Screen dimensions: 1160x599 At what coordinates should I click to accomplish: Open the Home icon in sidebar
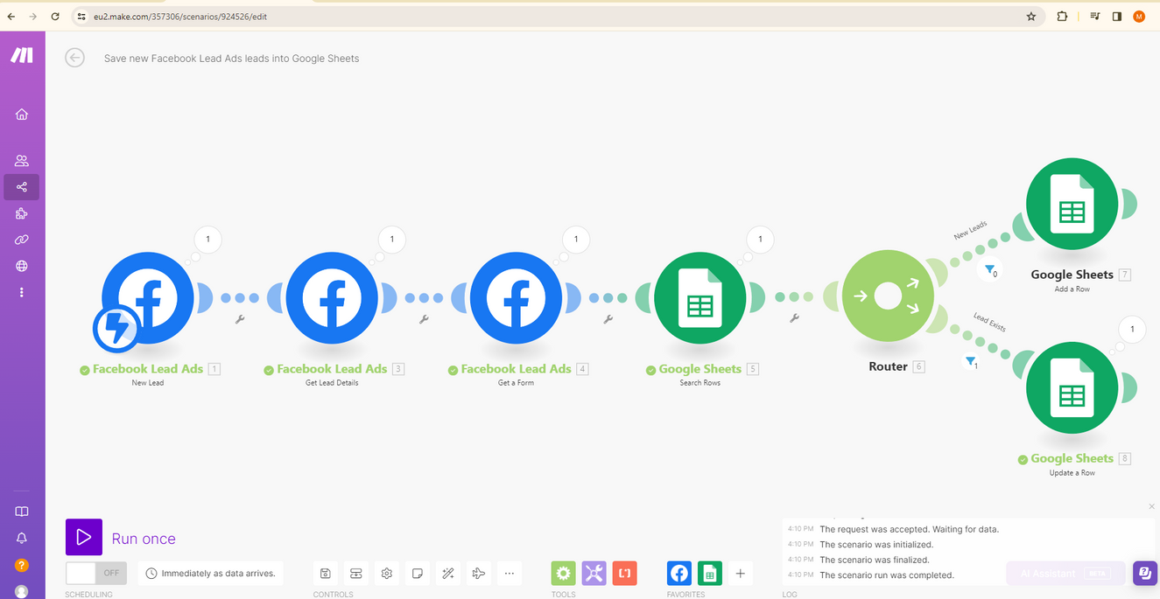click(22, 115)
